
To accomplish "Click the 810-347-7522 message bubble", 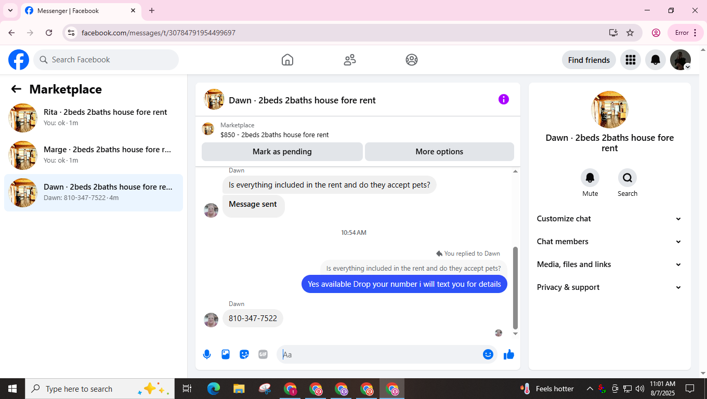I will pyautogui.click(x=253, y=318).
